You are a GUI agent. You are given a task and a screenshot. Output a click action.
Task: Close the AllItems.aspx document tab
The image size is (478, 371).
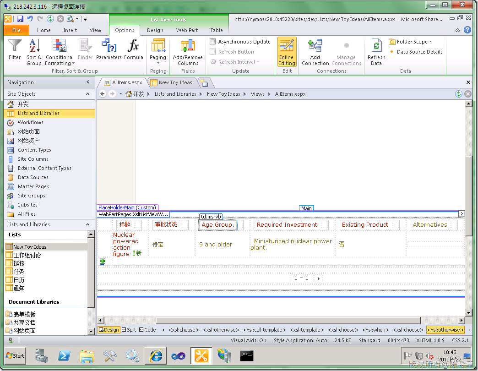(x=468, y=82)
